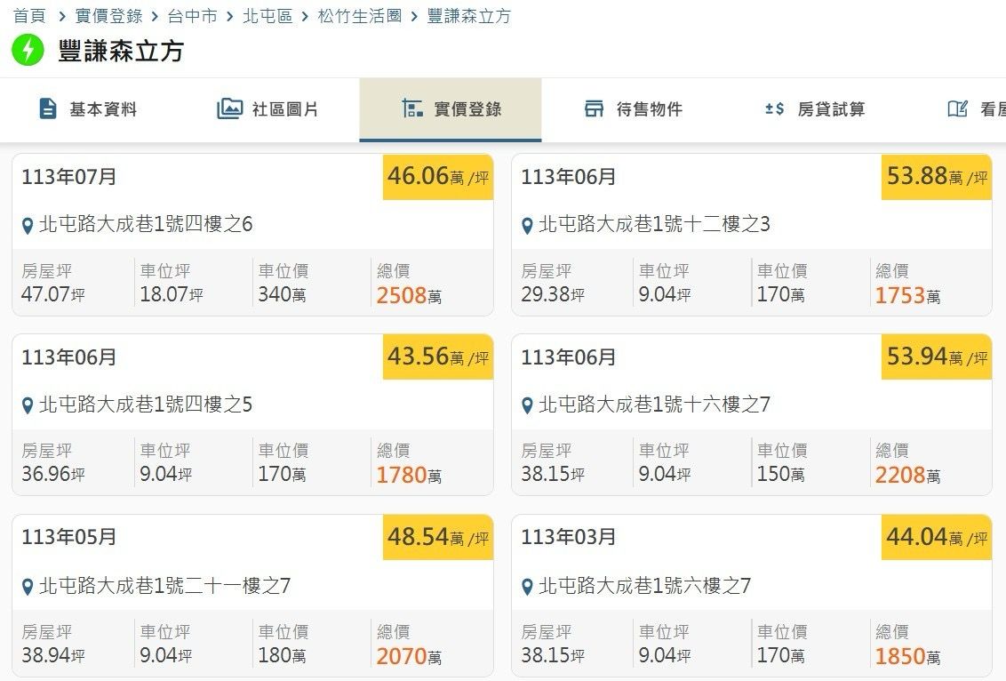This screenshot has width=1006, height=681.
Task: Click map pin beside 北屯路大成巷1號四樓之6
Action: click(x=28, y=226)
